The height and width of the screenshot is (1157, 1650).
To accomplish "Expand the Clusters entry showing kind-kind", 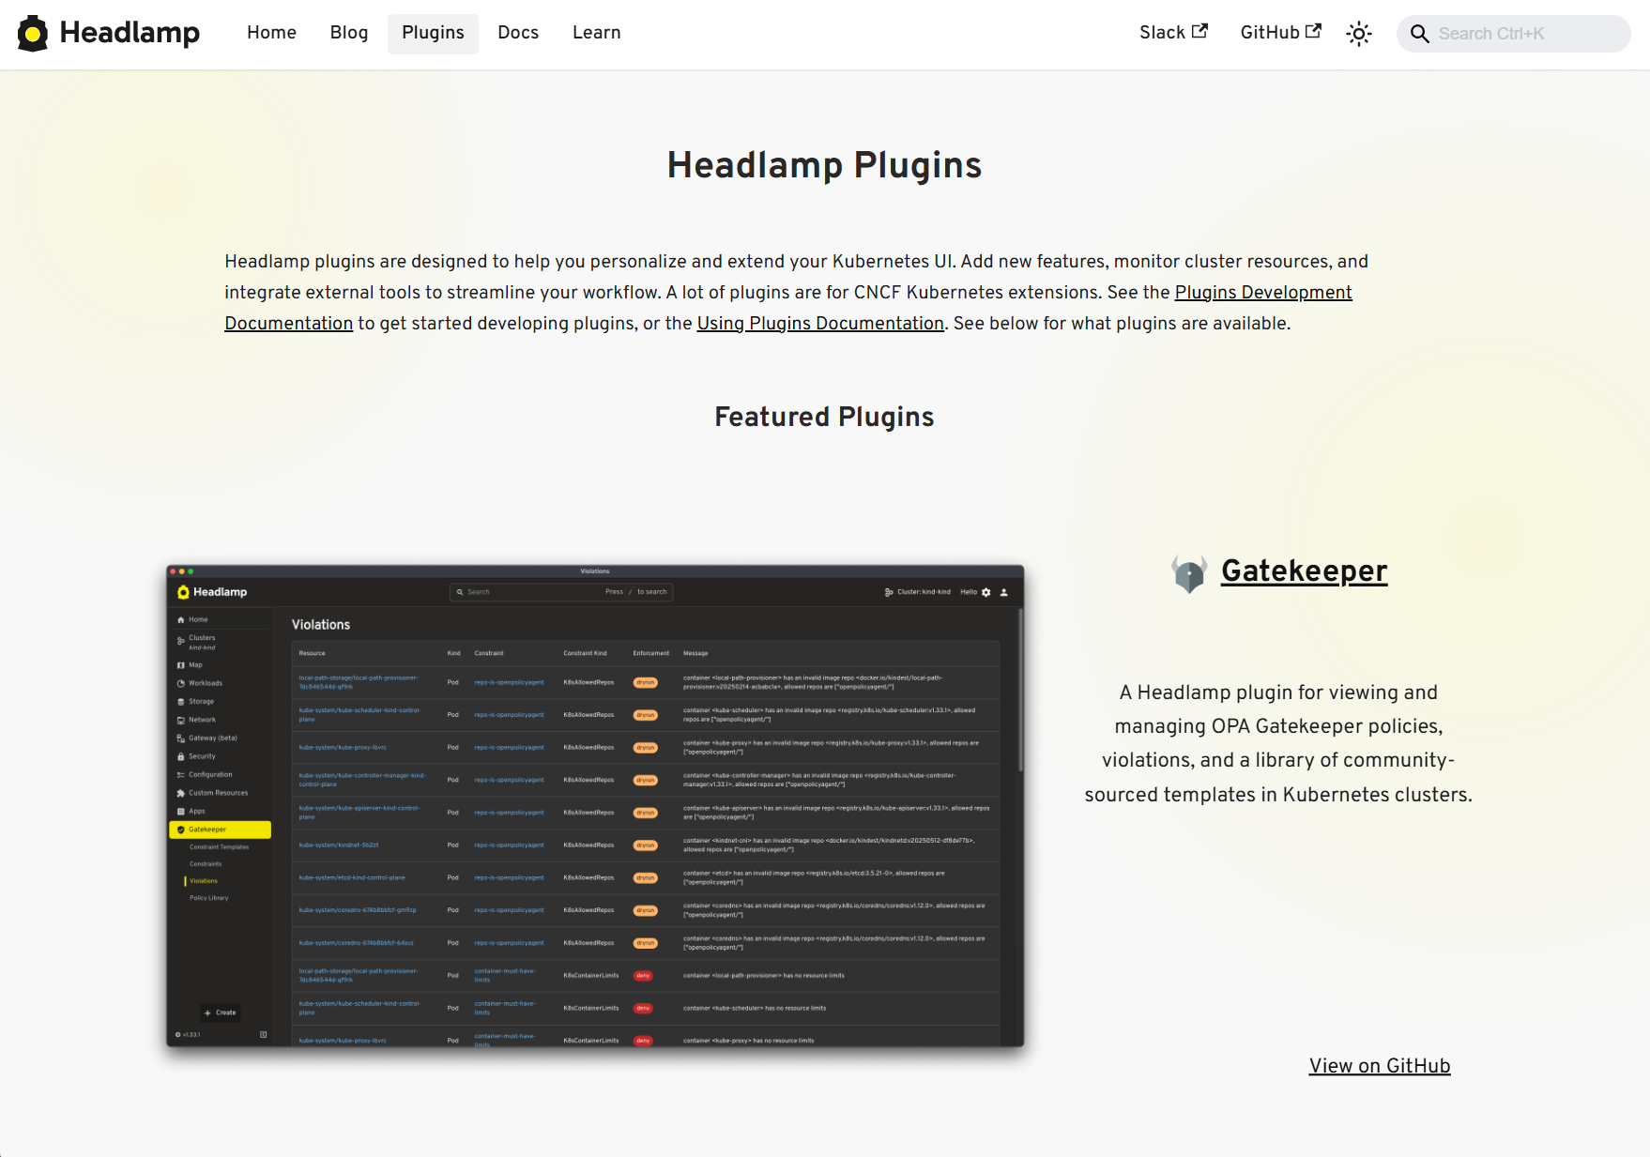I will (201, 641).
